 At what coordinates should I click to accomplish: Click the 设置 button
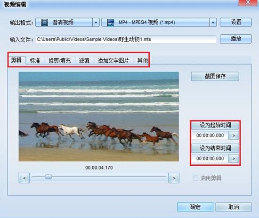click(x=236, y=22)
